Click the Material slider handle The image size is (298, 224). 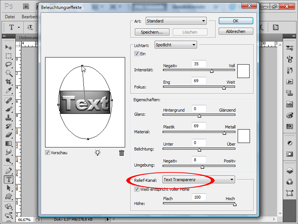coord(224,133)
